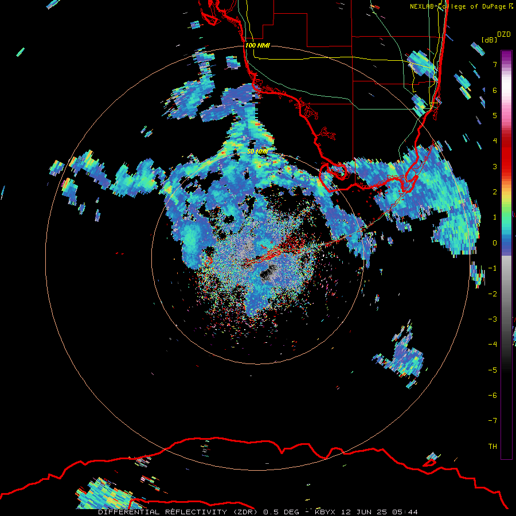Image resolution: width=516 pixels, height=516 pixels.
Task: Click the -4 value on the color scale
Action: (492, 345)
